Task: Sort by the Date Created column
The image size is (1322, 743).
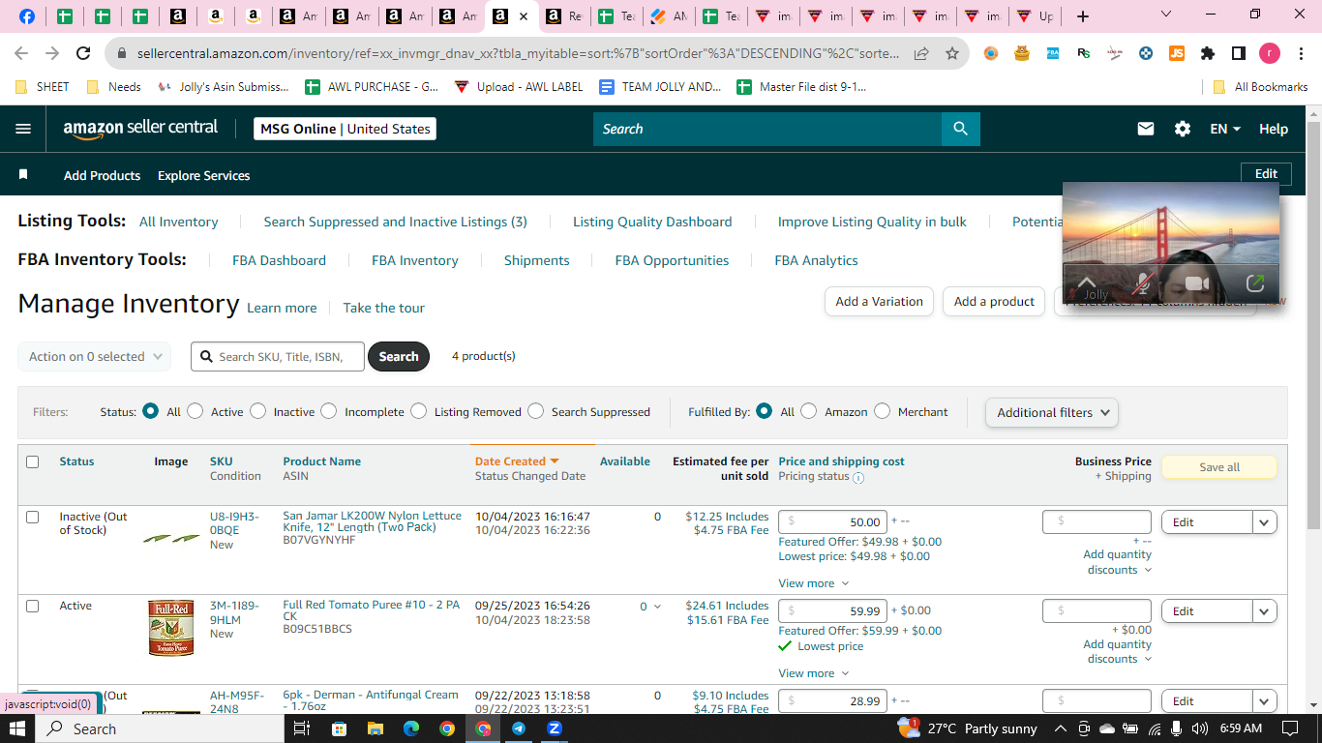Action: tap(517, 461)
